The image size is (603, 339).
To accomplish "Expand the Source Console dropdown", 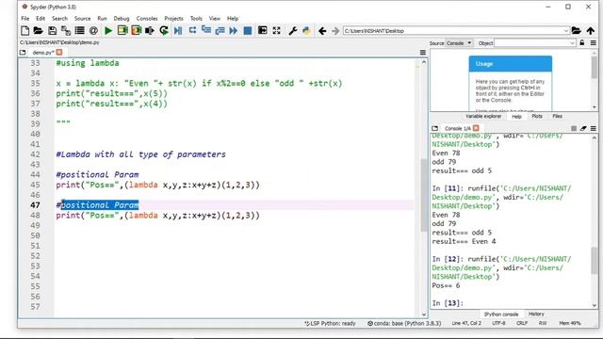I will pyautogui.click(x=459, y=43).
